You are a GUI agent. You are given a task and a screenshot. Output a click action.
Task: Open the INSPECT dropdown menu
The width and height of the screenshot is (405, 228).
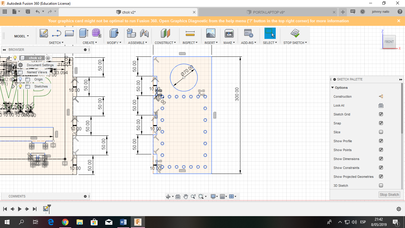click(x=190, y=43)
